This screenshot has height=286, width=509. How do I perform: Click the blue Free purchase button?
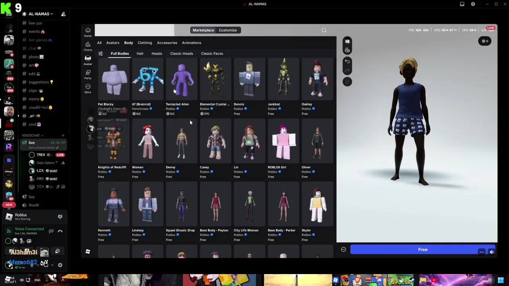423,249
